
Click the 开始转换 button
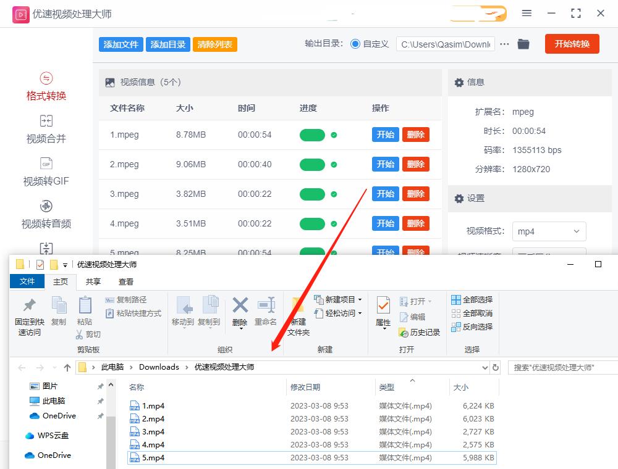click(x=572, y=44)
